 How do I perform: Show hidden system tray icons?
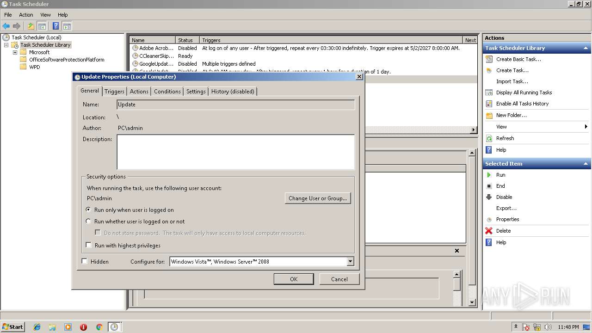516,327
